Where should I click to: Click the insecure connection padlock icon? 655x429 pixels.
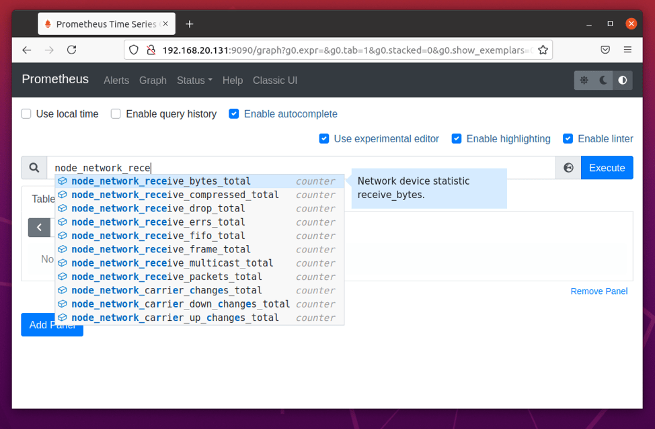151,50
